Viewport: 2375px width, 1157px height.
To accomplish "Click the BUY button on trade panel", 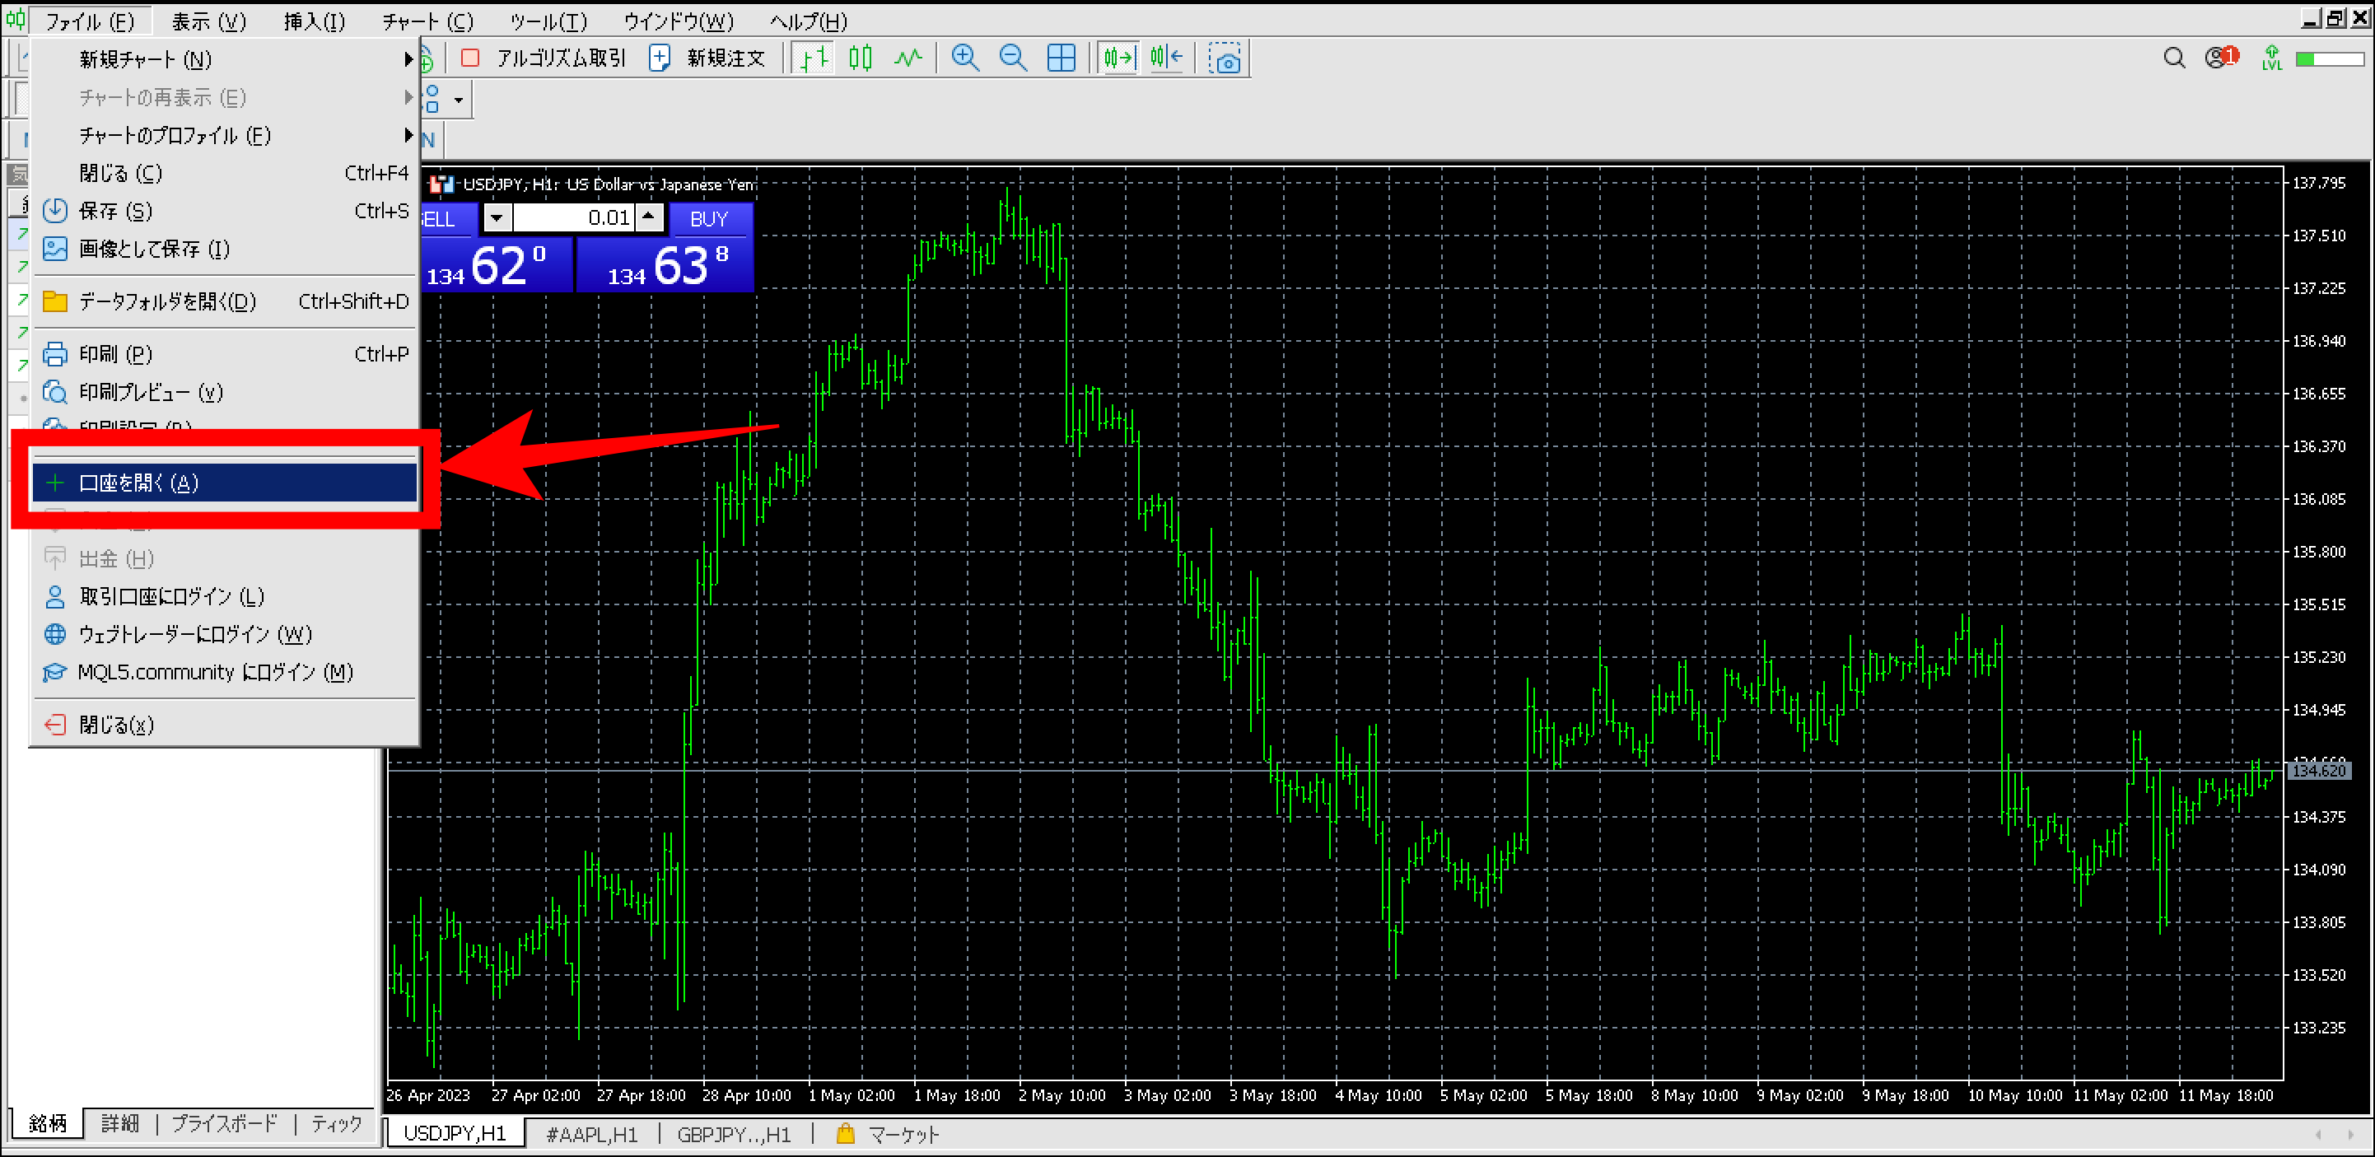I will point(708,218).
